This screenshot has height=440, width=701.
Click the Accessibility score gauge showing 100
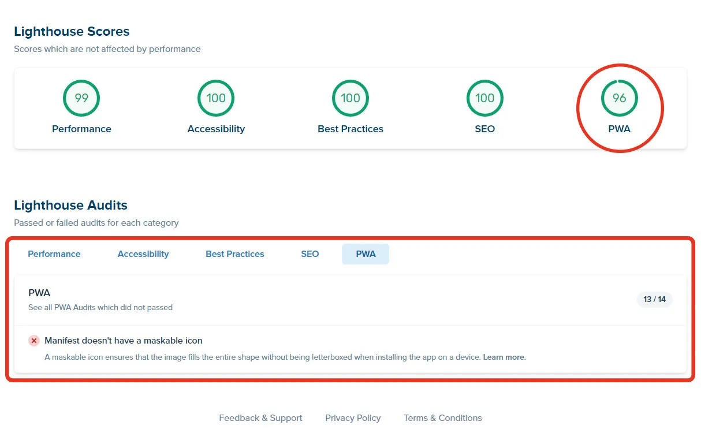216,98
